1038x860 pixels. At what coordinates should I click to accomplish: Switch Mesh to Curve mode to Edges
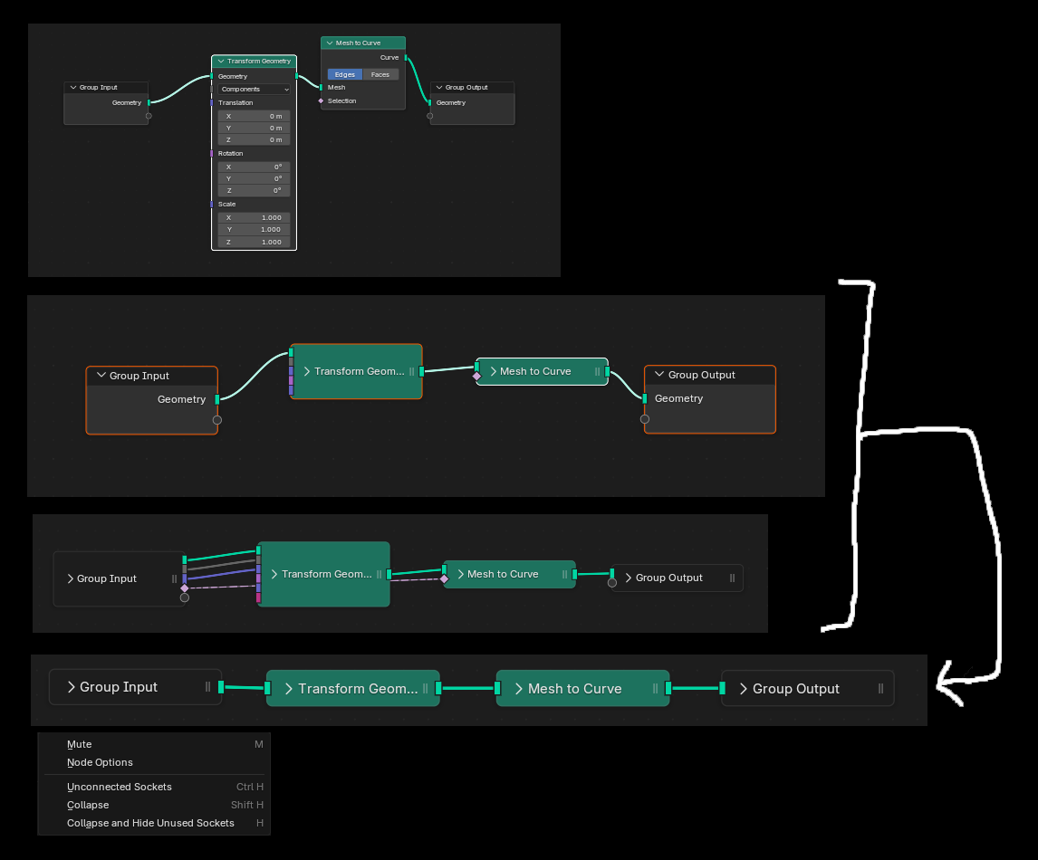click(x=345, y=75)
